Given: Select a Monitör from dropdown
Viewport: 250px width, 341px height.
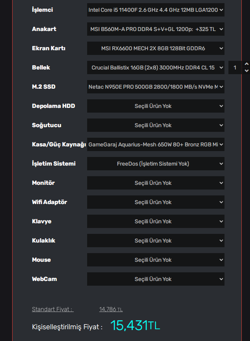Looking at the screenshot, I should coord(155,183).
